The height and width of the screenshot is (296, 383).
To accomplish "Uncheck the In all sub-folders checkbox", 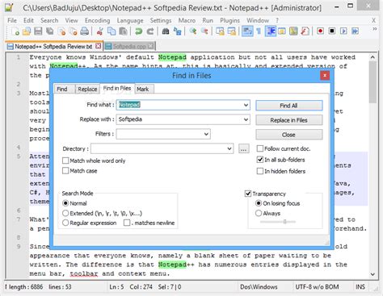I will (260, 160).
